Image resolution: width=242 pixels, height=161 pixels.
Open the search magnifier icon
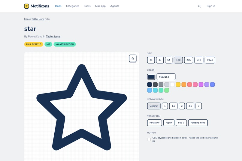point(199,6)
